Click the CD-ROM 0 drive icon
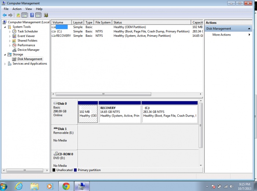The image size is (257, 191). coord(55,154)
